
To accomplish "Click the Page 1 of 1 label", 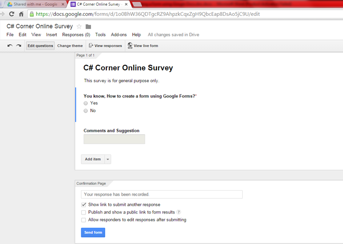I will click(86, 55).
